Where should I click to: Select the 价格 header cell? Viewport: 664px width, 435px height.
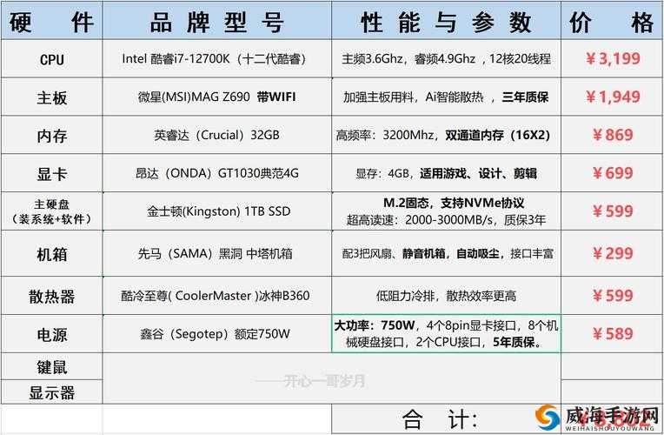pos(612,21)
